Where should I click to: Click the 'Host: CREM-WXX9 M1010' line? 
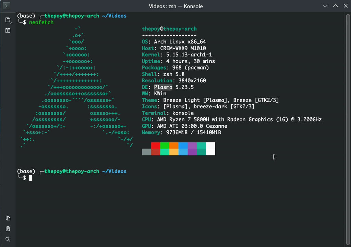click(x=174, y=48)
